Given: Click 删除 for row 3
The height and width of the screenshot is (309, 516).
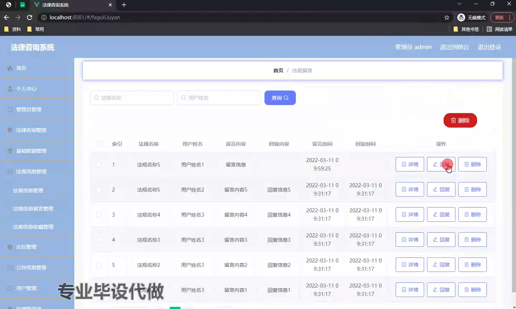Looking at the screenshot, I should (x=473, y=215).
